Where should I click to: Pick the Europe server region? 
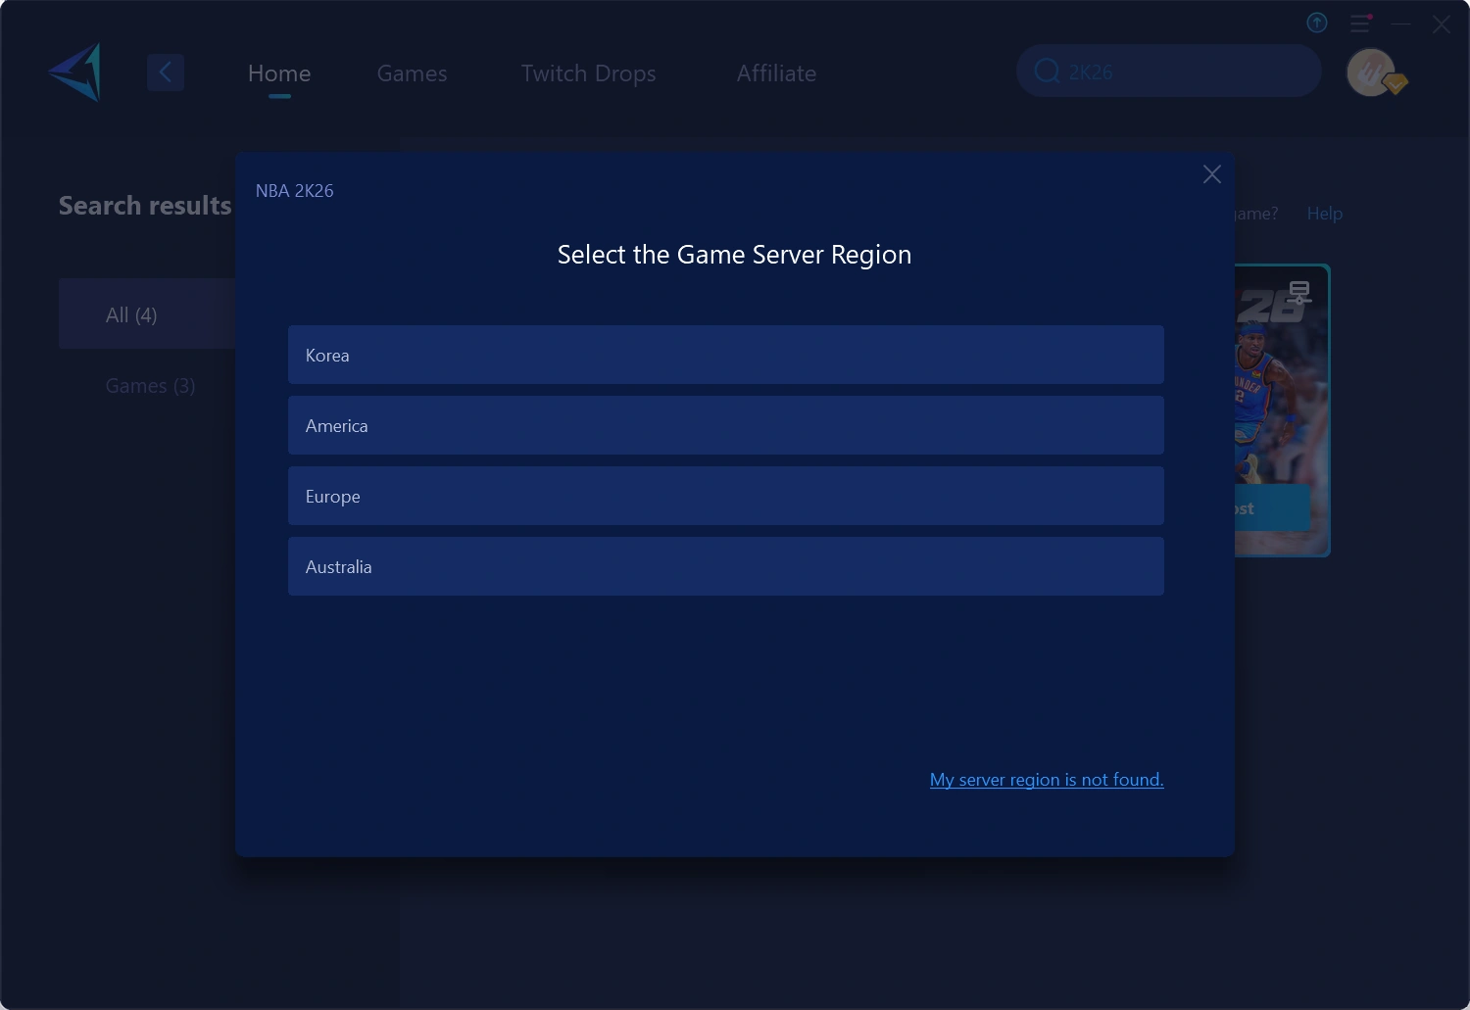click(x=725, y=496)
